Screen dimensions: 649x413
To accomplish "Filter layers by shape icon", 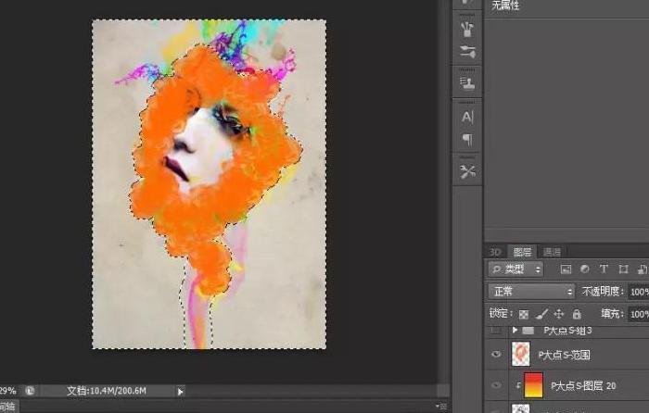I will tap(623, 269).
